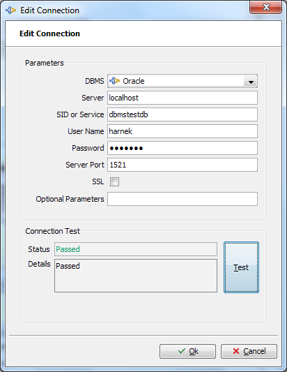Click the Password field

(183, 148)
